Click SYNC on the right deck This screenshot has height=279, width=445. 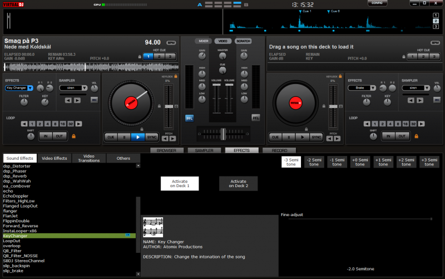coord(317,137)
